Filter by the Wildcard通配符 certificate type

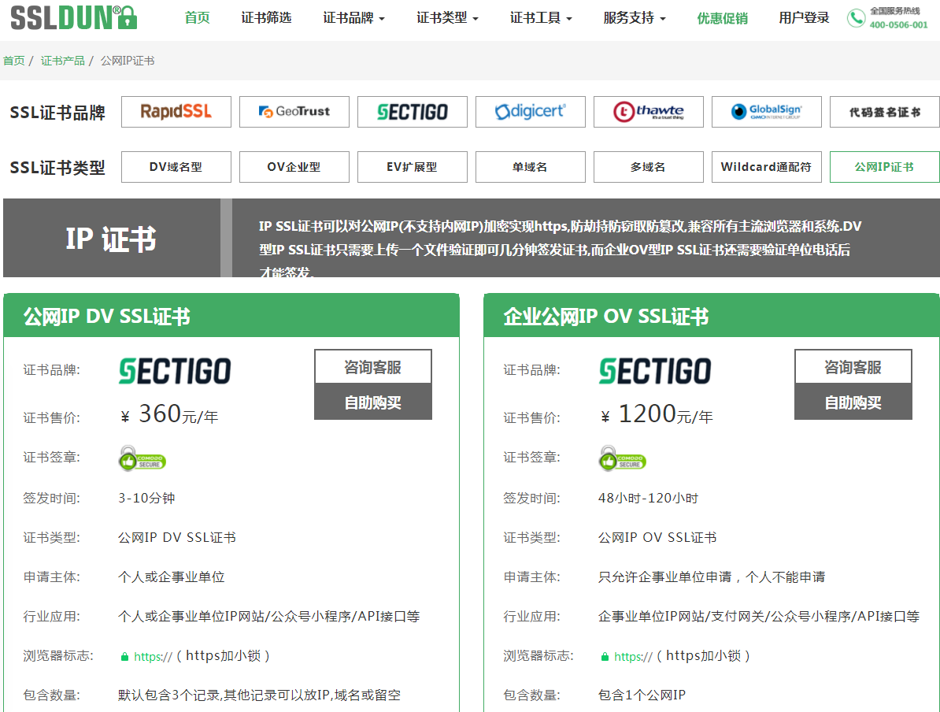(x=767, y=167)
